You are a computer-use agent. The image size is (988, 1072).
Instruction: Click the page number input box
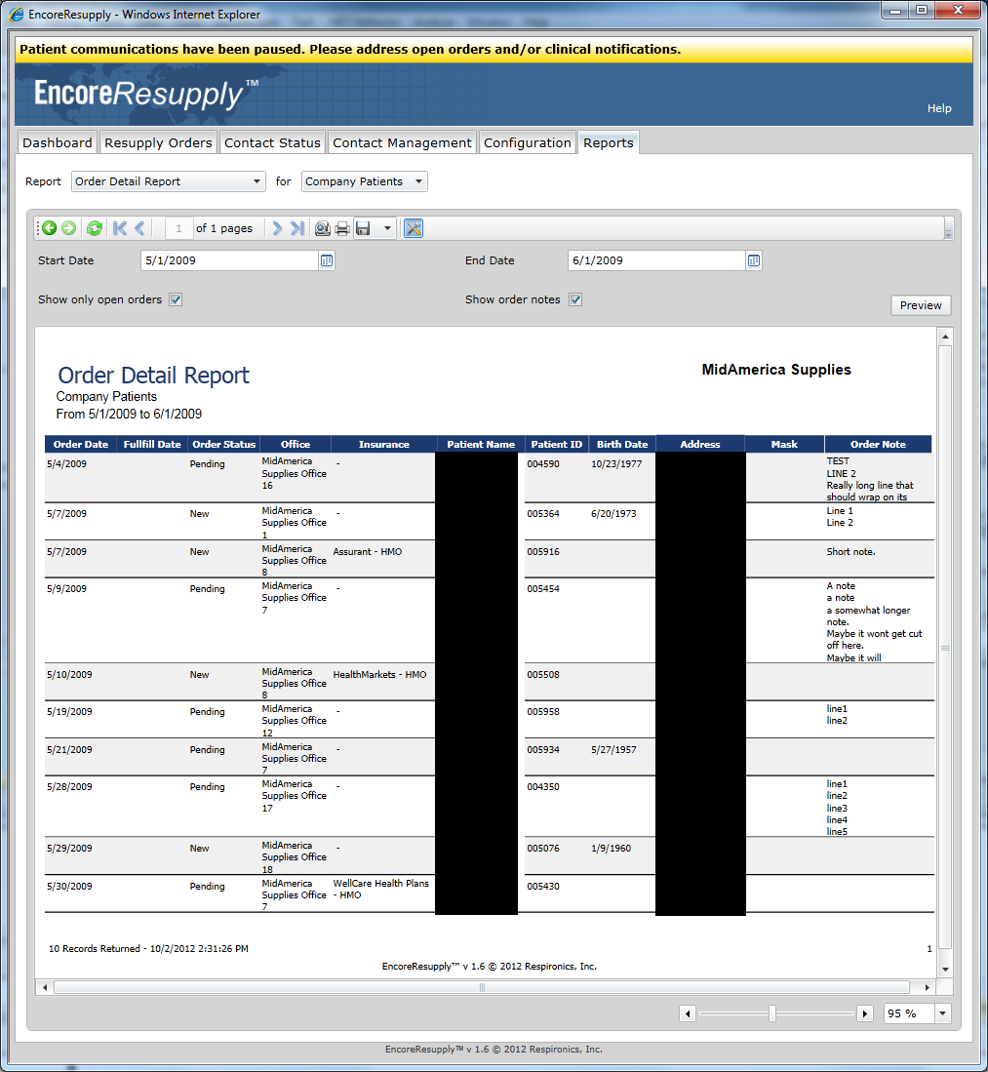tap(178, 228)
